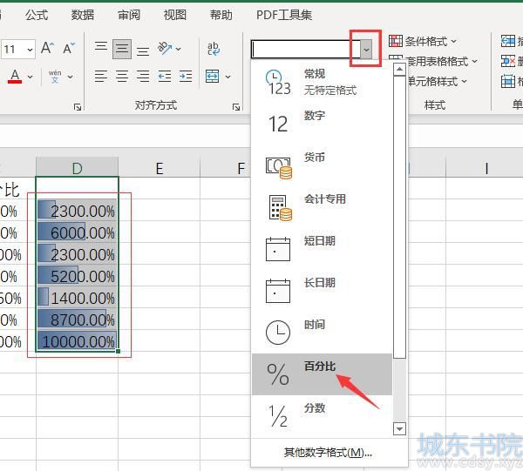Image resolution: width=523 pixels, height=471 pixels.
Task: Select column I header
Action: click(x=486, y=168)
